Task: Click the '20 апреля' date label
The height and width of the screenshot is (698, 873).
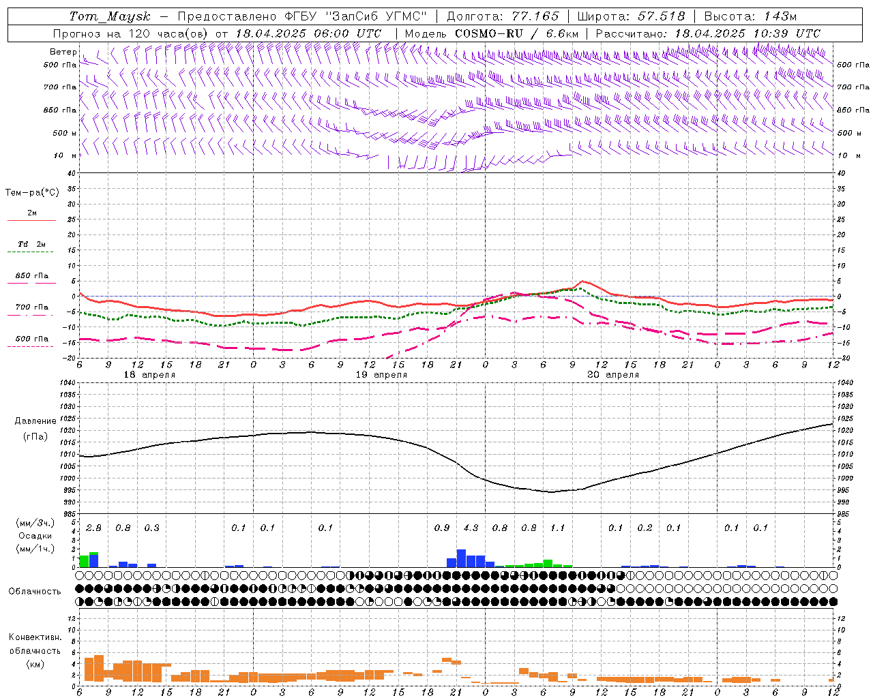Action: [613, 375]
